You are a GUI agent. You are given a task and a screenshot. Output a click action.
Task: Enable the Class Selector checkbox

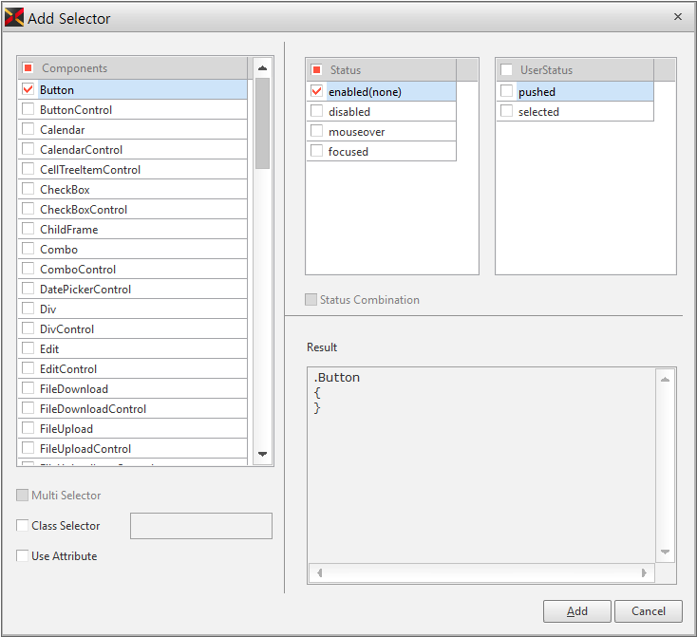pos(23,526)
